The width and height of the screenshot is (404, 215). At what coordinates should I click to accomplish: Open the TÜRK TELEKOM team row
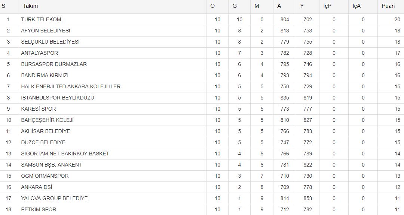click(41, 19)
